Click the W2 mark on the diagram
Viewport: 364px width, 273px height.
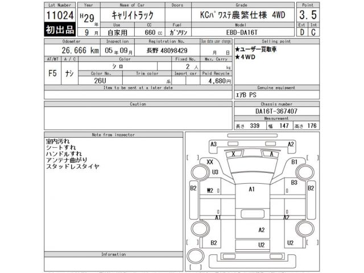[210, 191]
